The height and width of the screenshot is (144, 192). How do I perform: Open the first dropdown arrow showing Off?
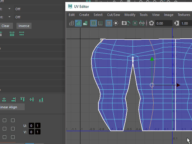(9, 9)
